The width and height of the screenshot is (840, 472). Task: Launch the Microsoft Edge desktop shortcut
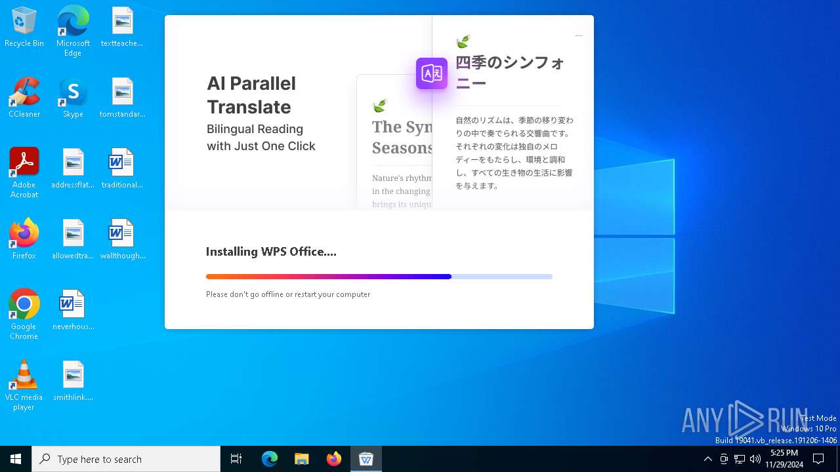73,31
